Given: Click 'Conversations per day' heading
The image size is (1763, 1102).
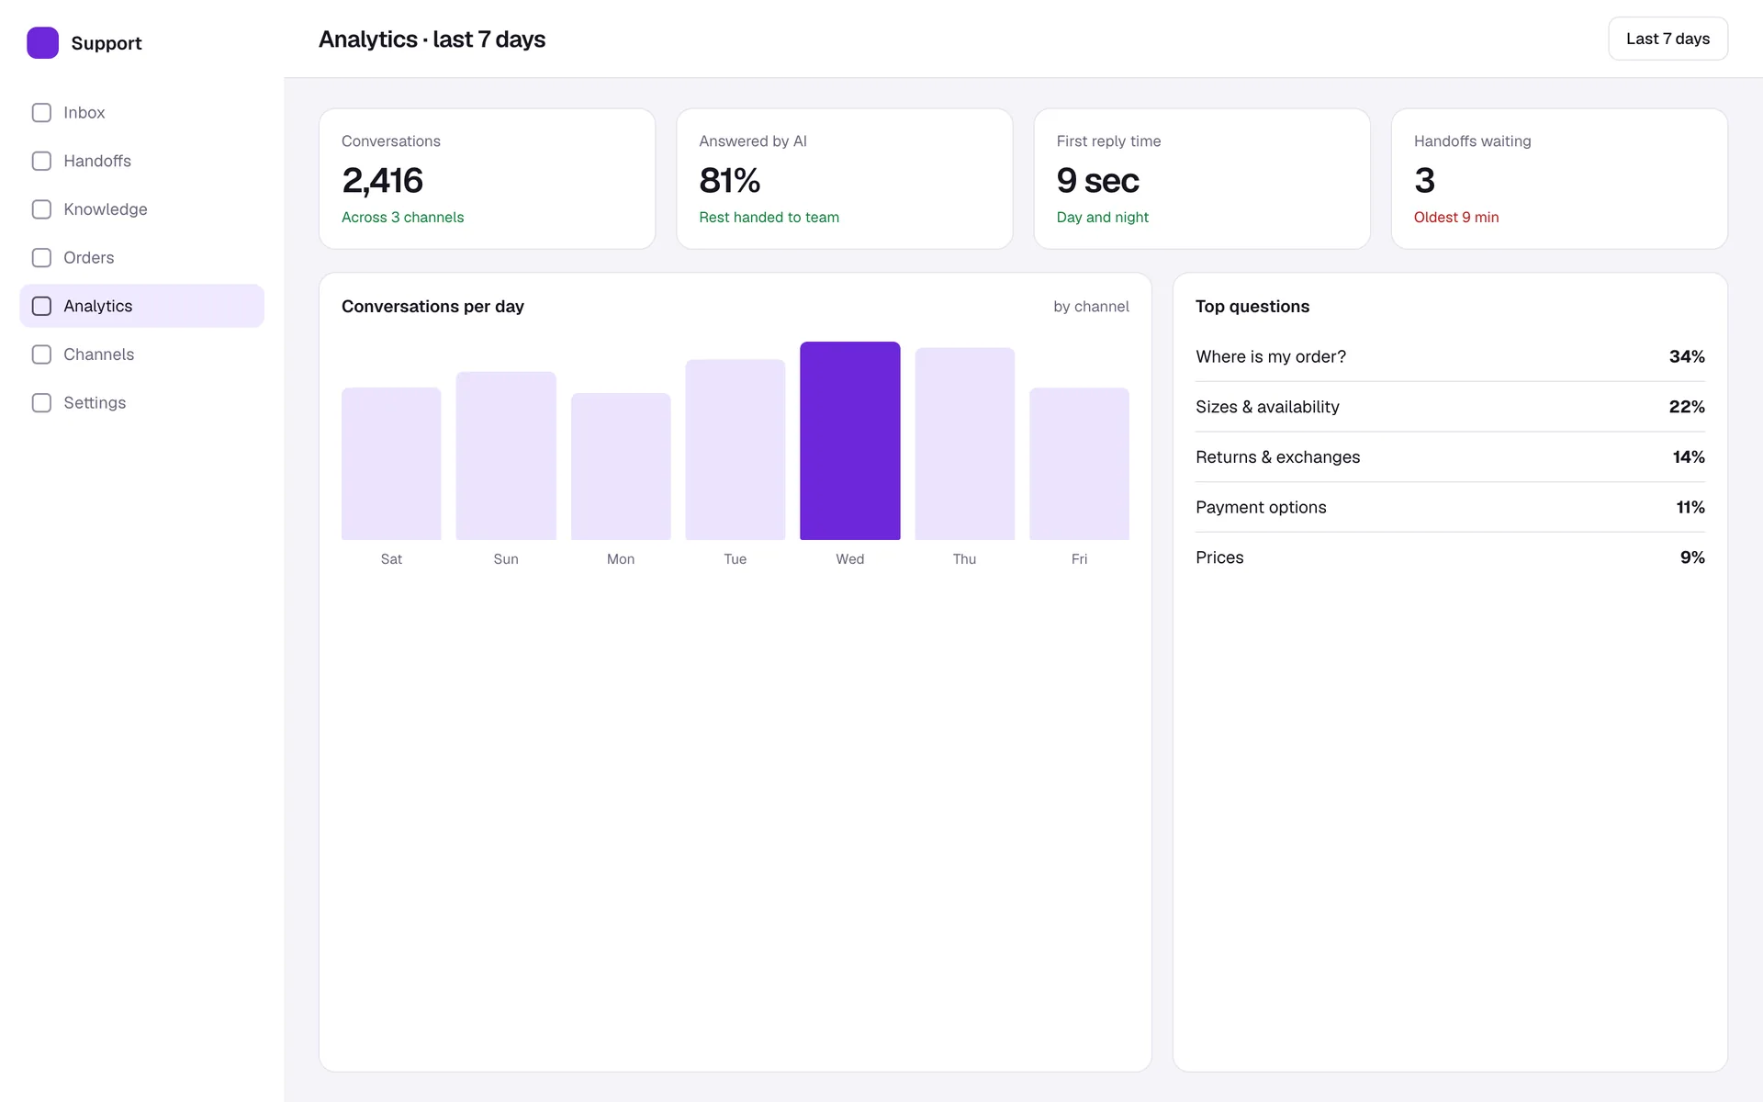Looking at the screenshot, I should click(432, 307).
